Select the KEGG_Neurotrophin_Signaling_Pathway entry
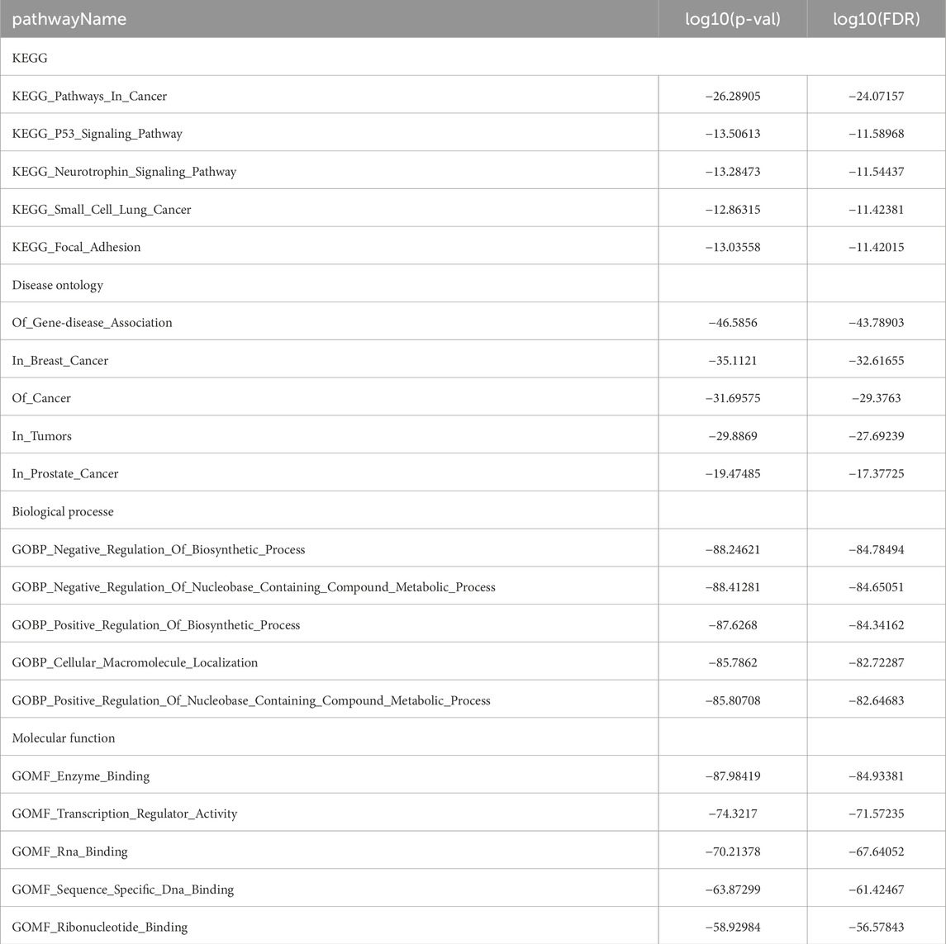 pyautogui.click(x=124, y=172)
